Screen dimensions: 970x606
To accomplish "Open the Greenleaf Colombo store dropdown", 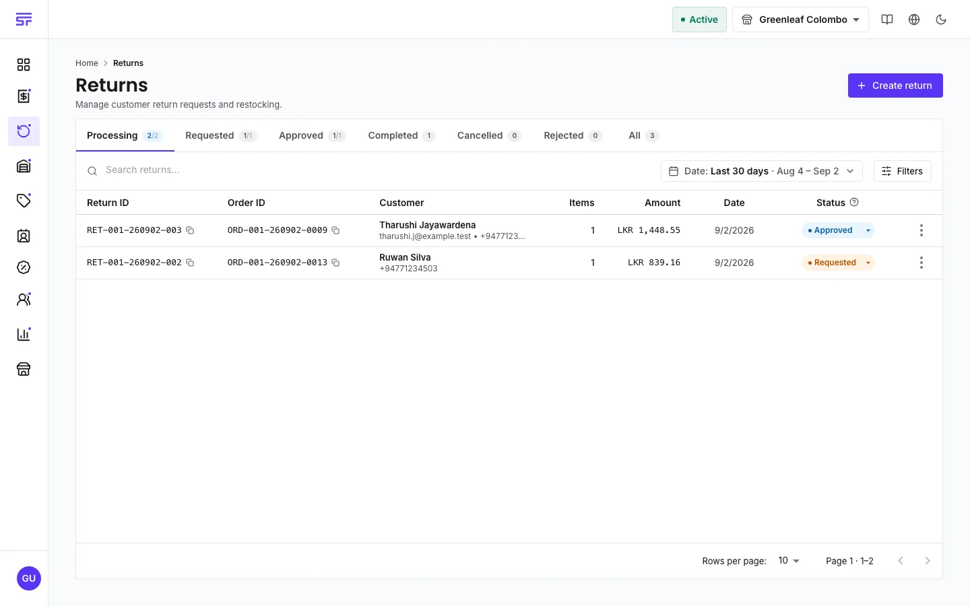I will click(800, 20).
